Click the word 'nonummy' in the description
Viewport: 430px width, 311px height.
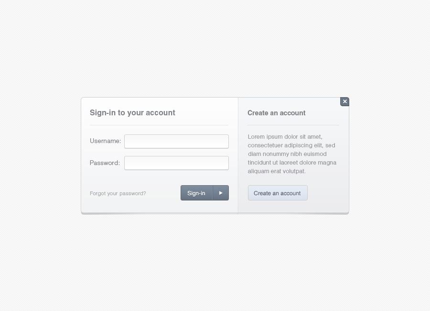[276, 154]
